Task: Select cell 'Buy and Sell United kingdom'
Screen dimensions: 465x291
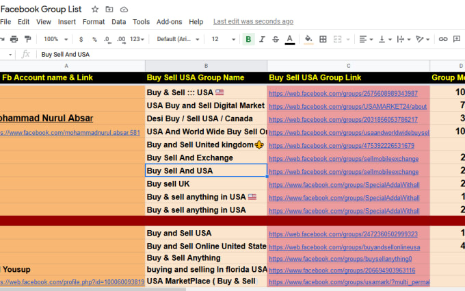Action: [x=206, y=144]
